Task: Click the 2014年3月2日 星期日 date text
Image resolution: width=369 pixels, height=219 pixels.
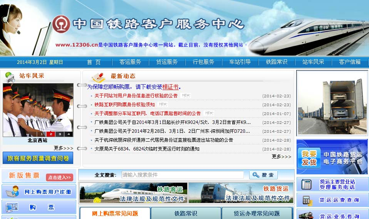Action: coord(40,62)
